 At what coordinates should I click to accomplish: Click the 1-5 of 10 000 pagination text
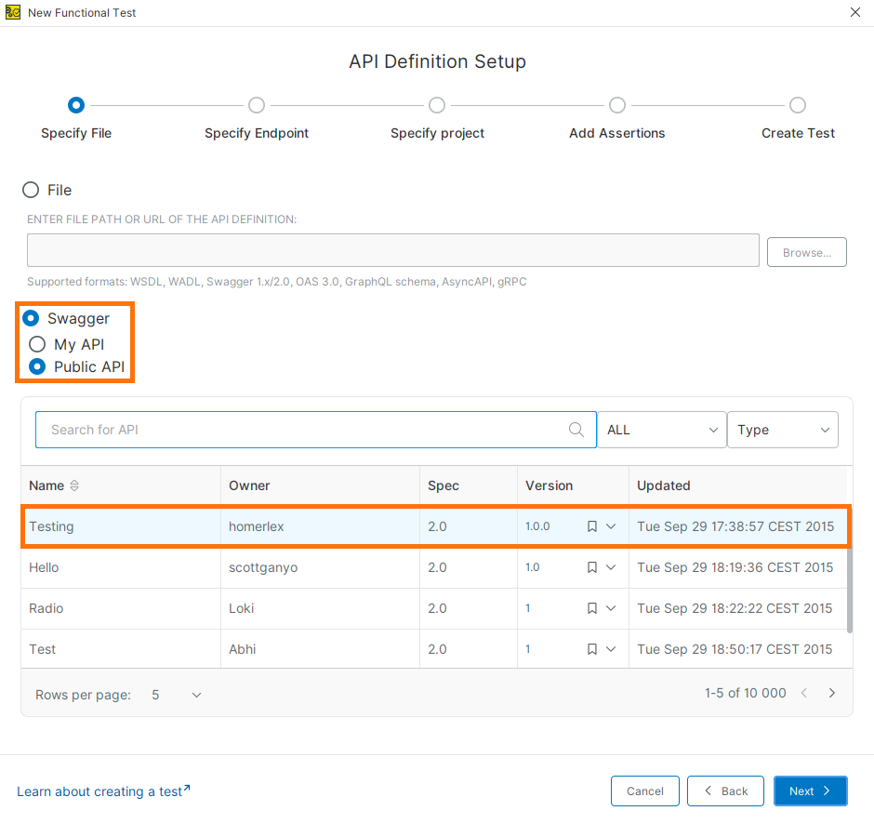pyautogui.click(x=746, y=693)
